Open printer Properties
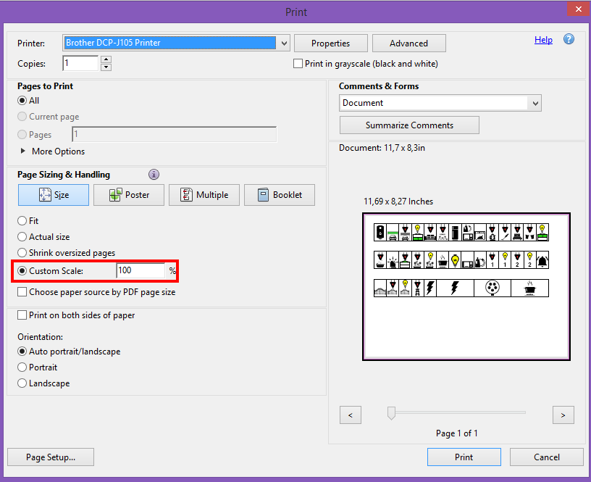 tap(330, 43)
